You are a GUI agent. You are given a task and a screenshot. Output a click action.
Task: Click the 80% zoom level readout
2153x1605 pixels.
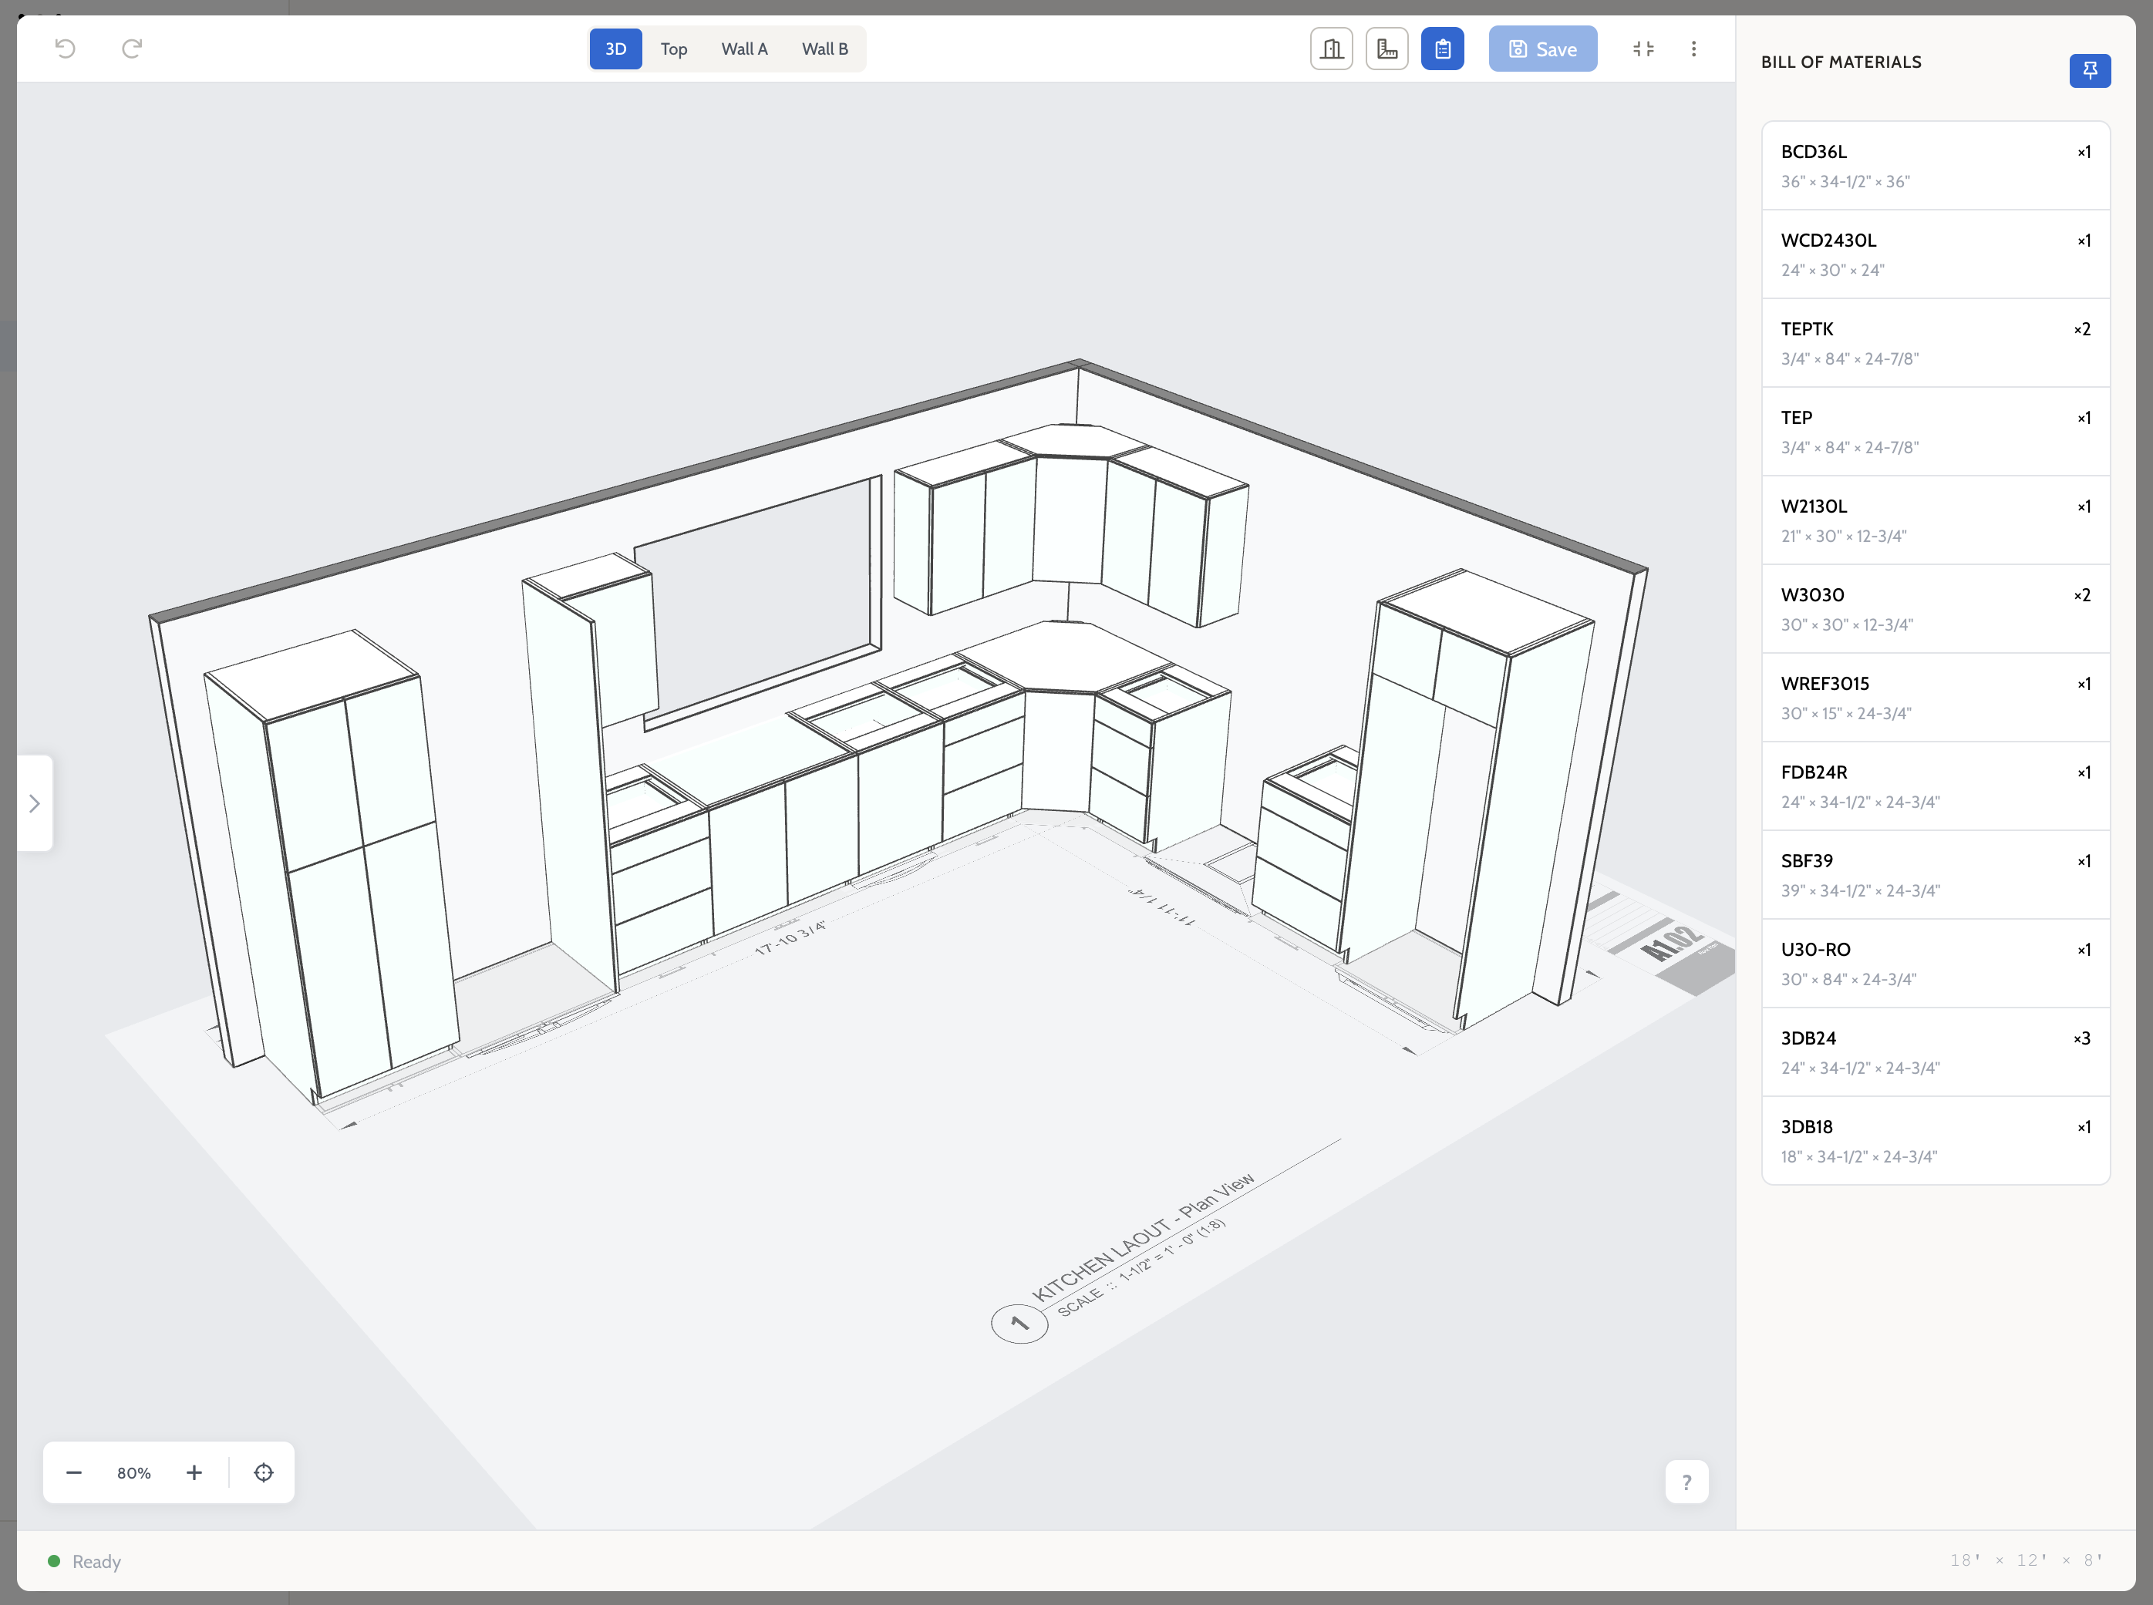point(134,1473)
